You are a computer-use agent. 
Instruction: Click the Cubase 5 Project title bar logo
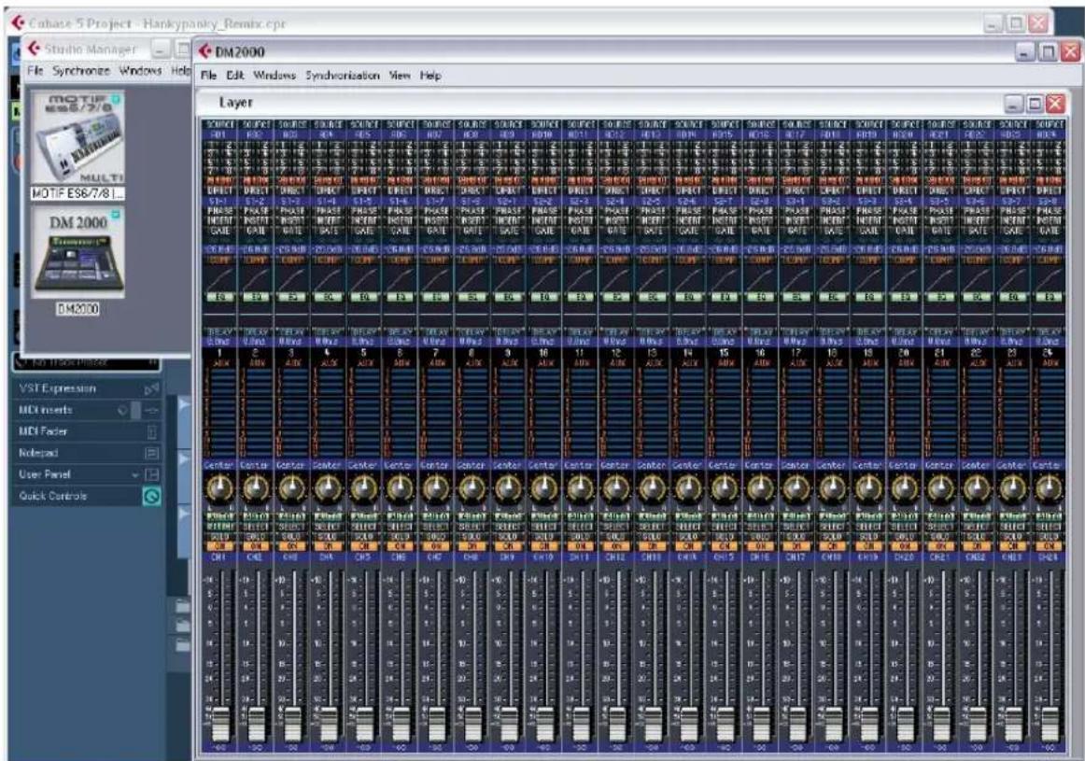(x=19, y=22)
